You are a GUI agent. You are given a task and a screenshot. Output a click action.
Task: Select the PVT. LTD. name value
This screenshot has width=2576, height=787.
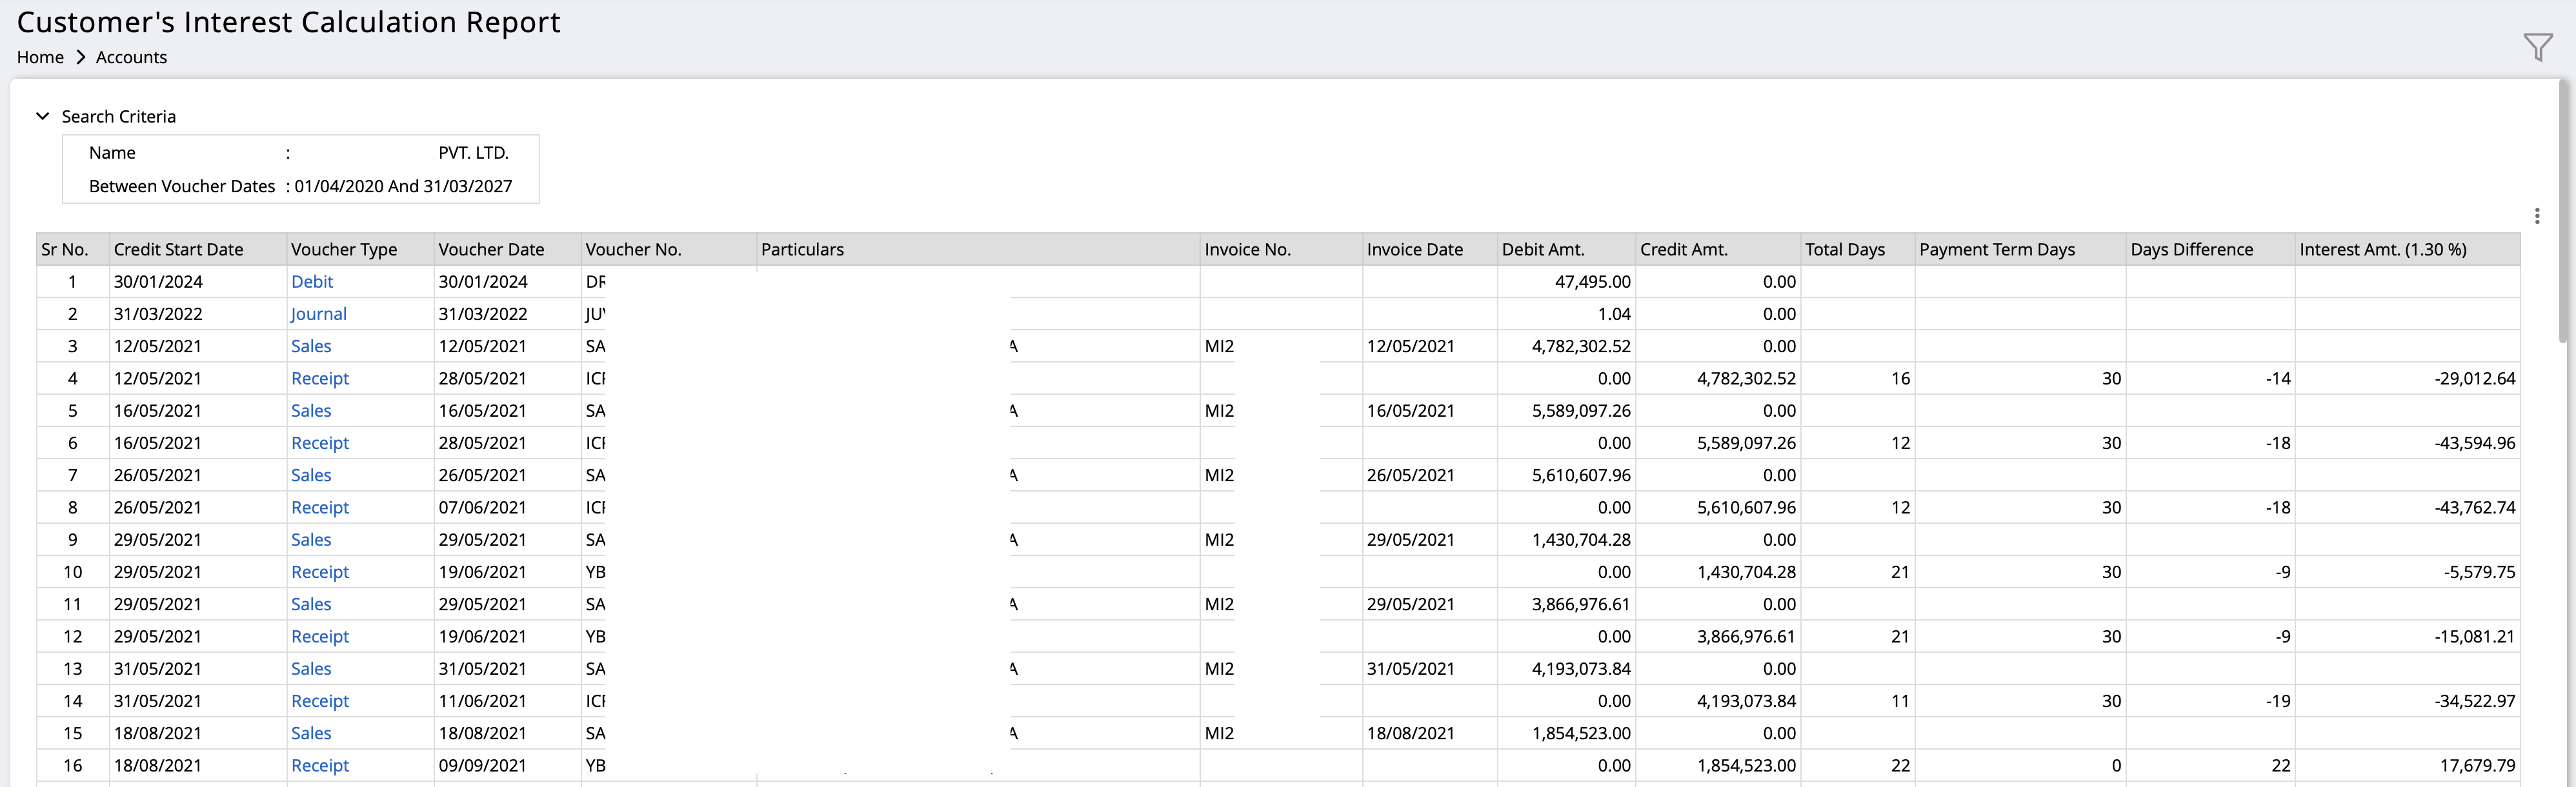click(x=473, y=153)
